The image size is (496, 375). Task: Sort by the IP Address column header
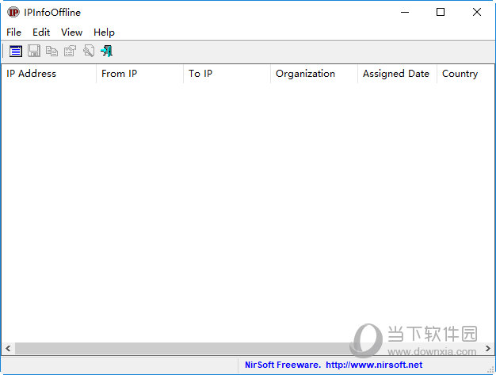[x=48, y=74]
